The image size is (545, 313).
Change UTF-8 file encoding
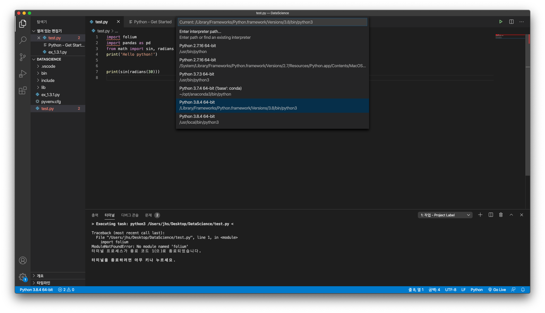coord(451,290)
